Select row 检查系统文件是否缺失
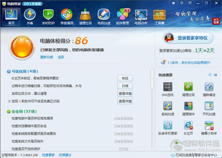Image resolution: width=222 pixels, height=158 pixels. (72, 141)
